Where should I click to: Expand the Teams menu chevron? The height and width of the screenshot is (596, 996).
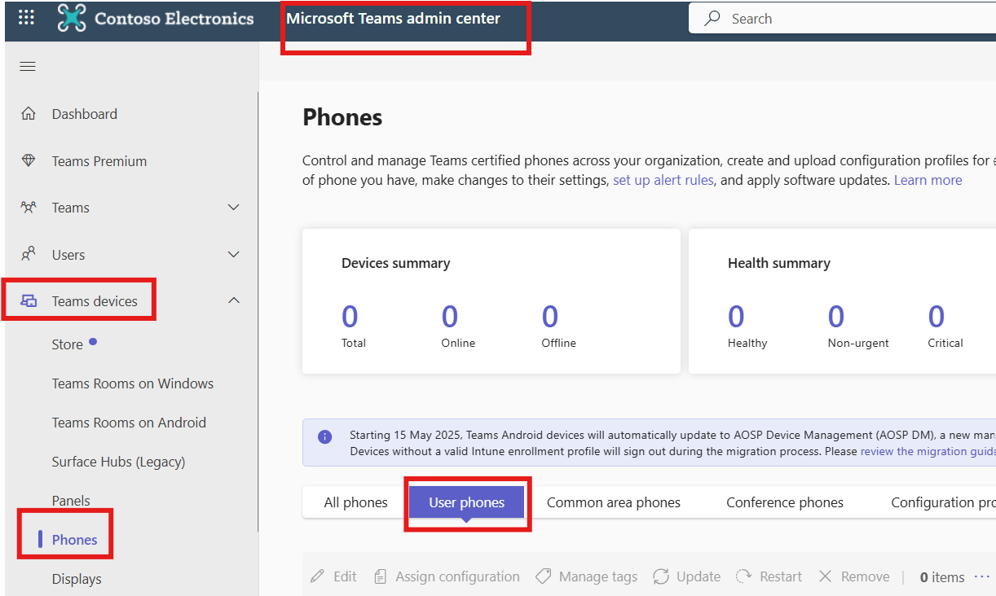(234, 208)
